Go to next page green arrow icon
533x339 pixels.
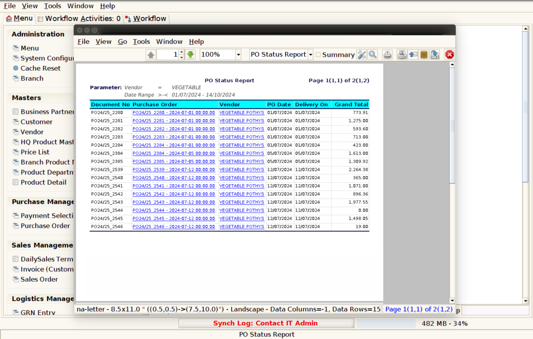pos(191,55)
